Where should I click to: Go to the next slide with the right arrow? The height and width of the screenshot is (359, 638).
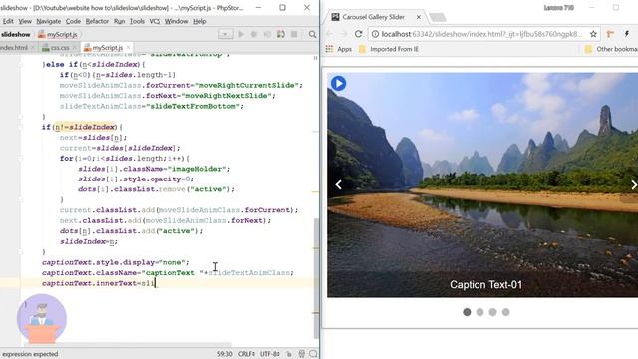coord(634,184)
